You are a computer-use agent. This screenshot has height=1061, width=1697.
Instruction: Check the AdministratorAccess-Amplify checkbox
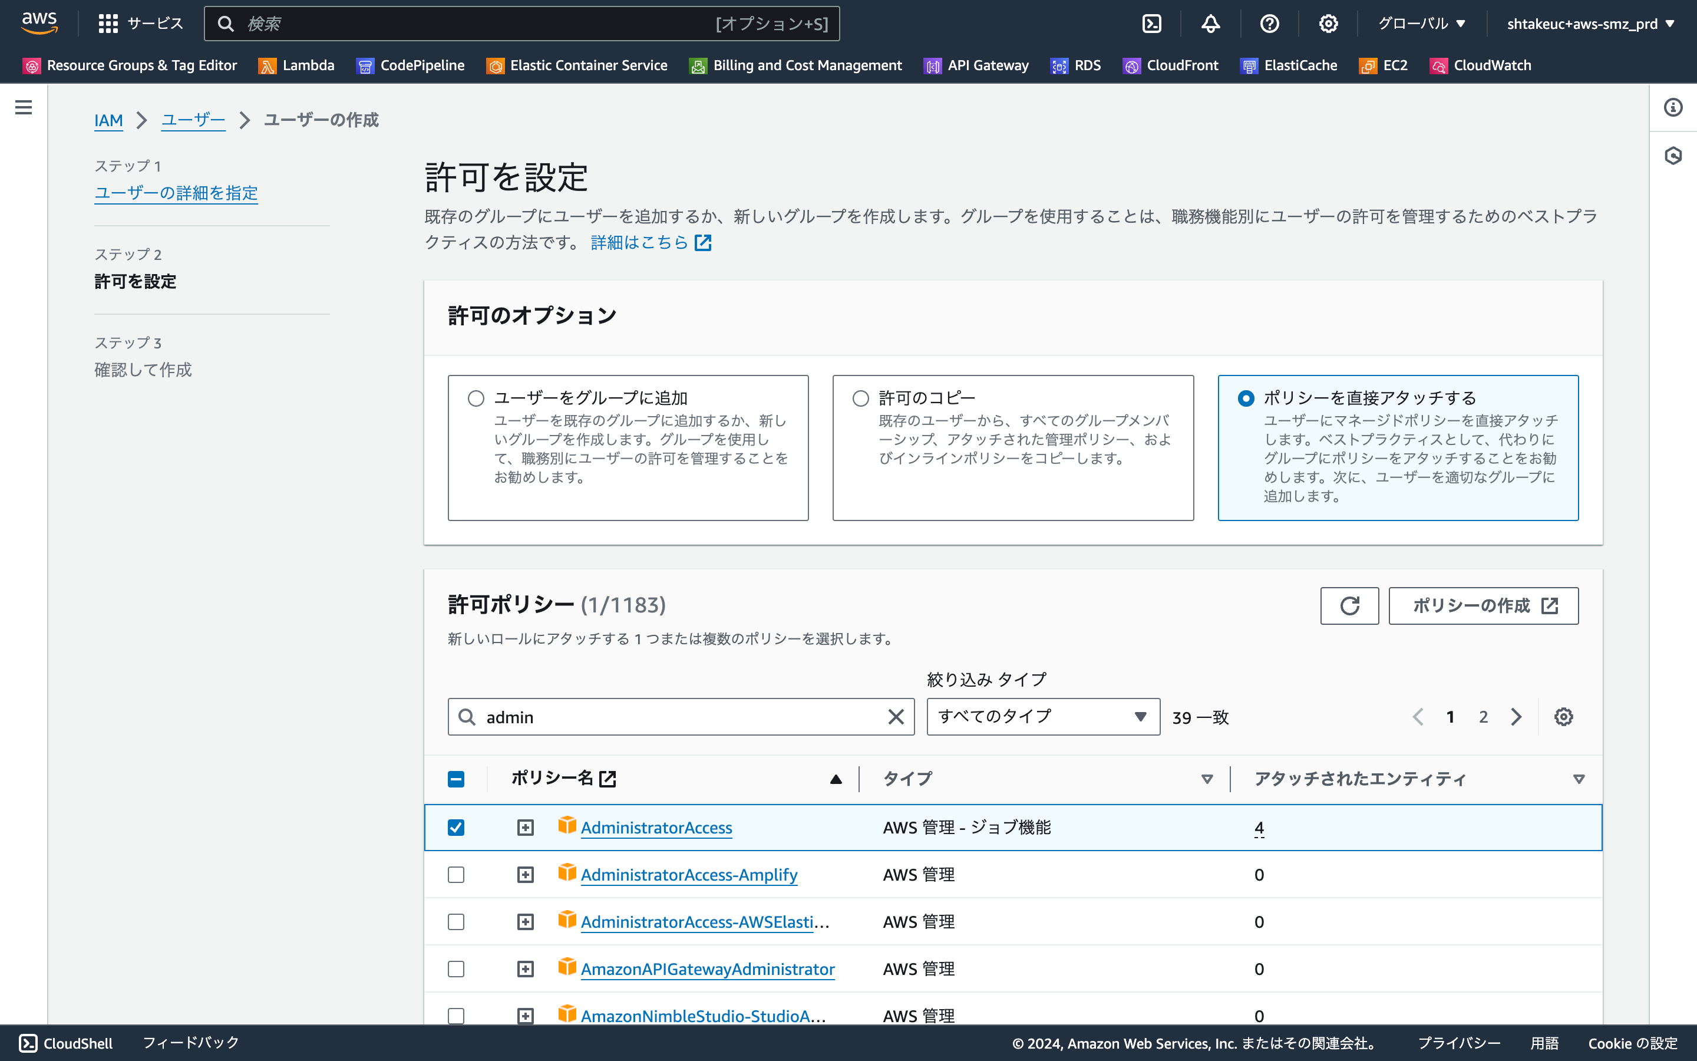[456, 874]
